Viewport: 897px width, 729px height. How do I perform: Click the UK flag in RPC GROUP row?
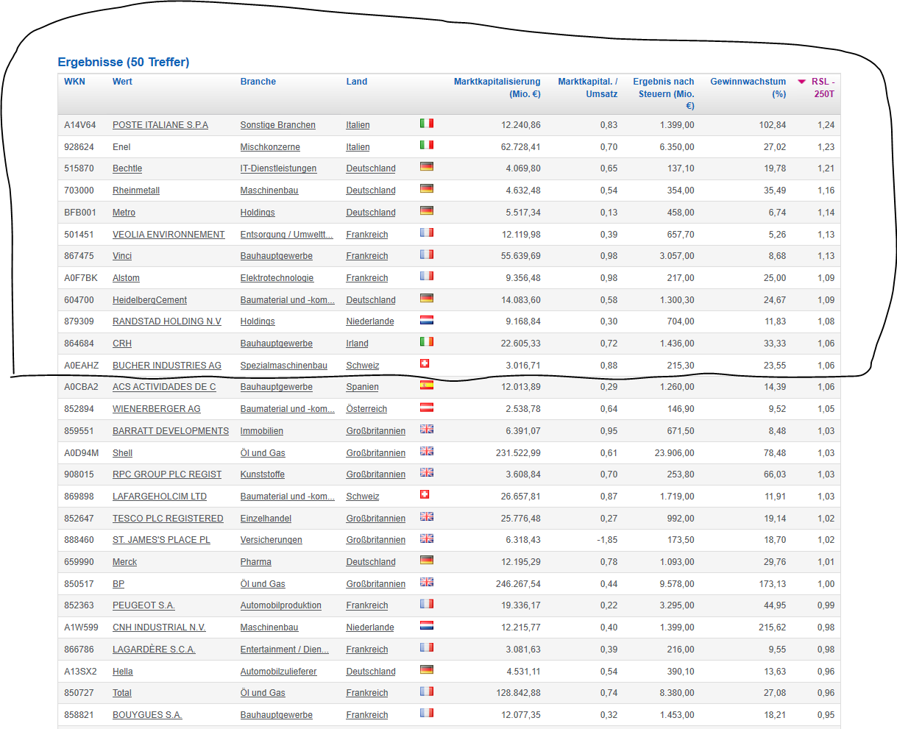click(x=427, y=473)
